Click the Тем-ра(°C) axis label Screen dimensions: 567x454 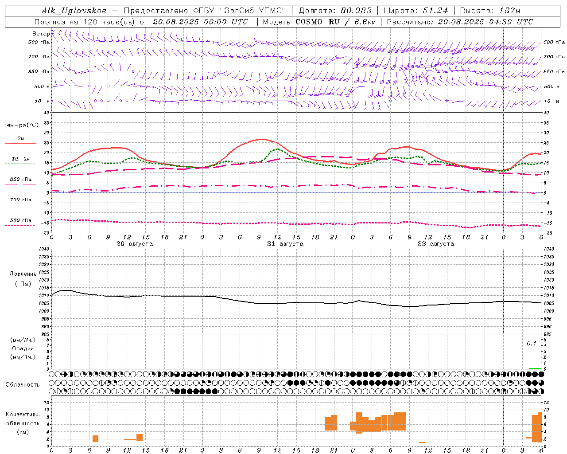[x=21, y=125]
